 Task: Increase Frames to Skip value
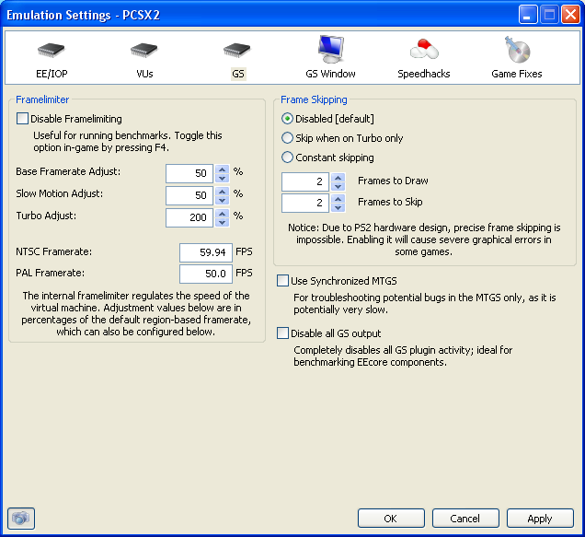338,198
